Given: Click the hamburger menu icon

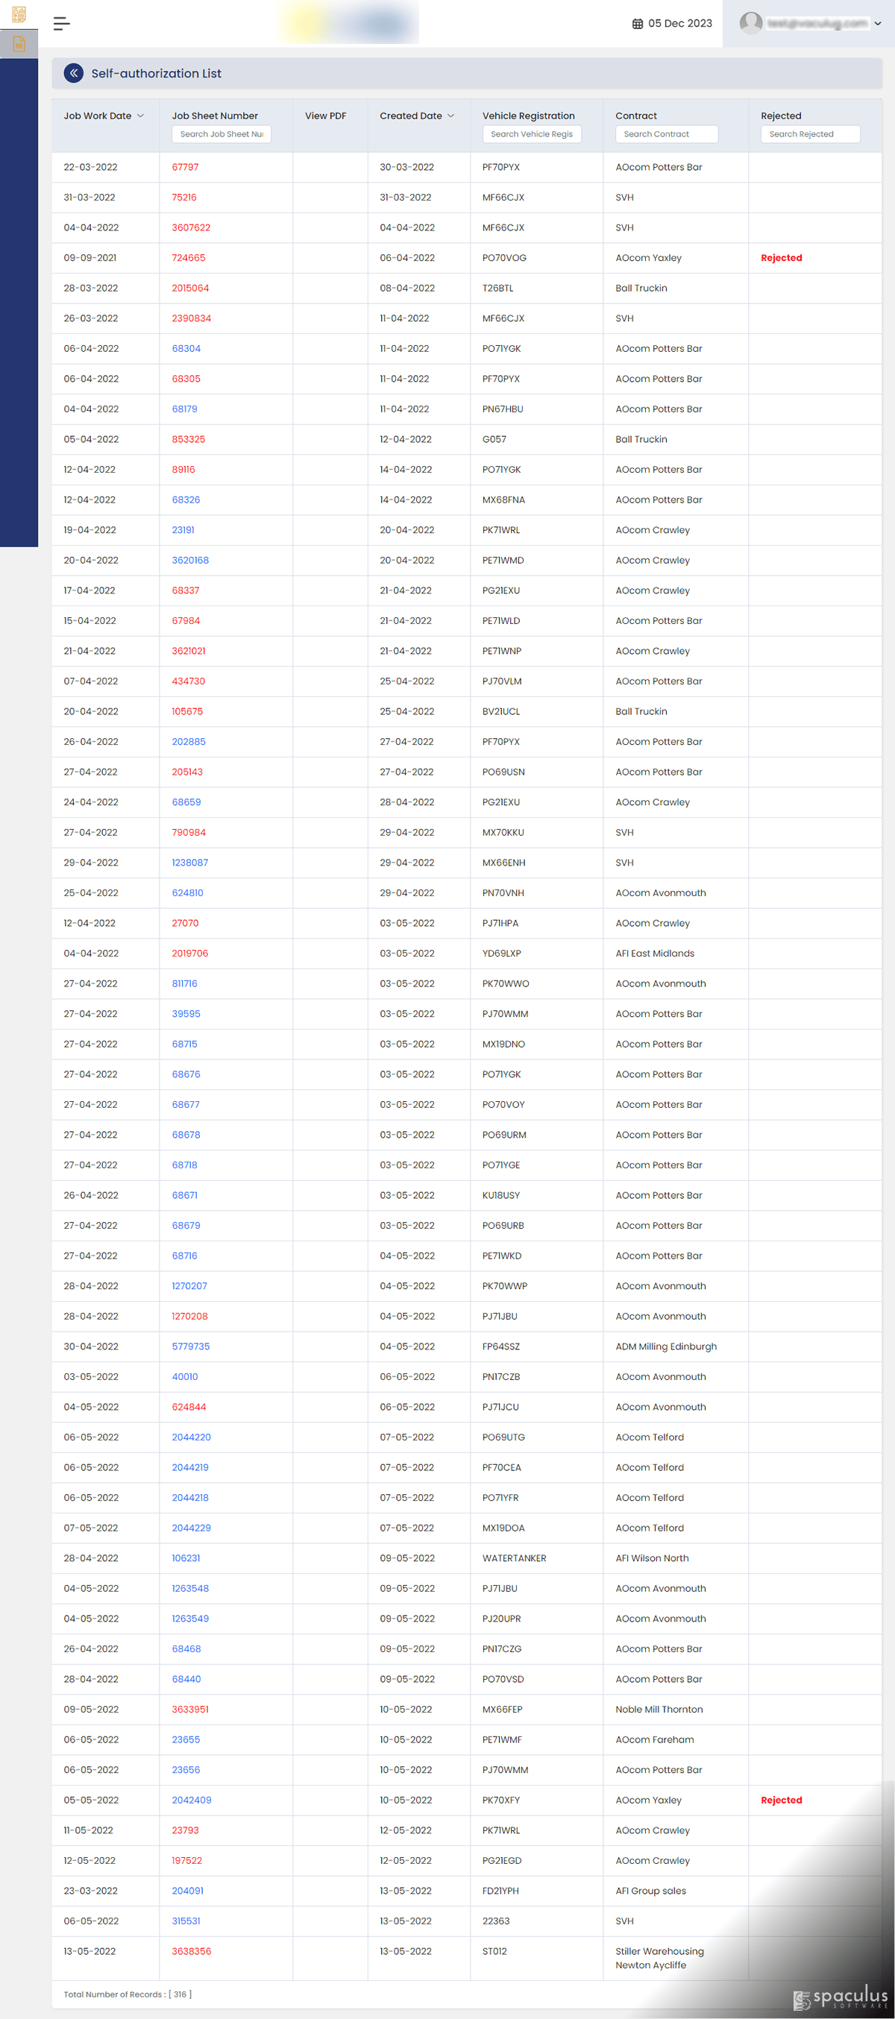Looking at the screenshot, I should tap(62, 24).
